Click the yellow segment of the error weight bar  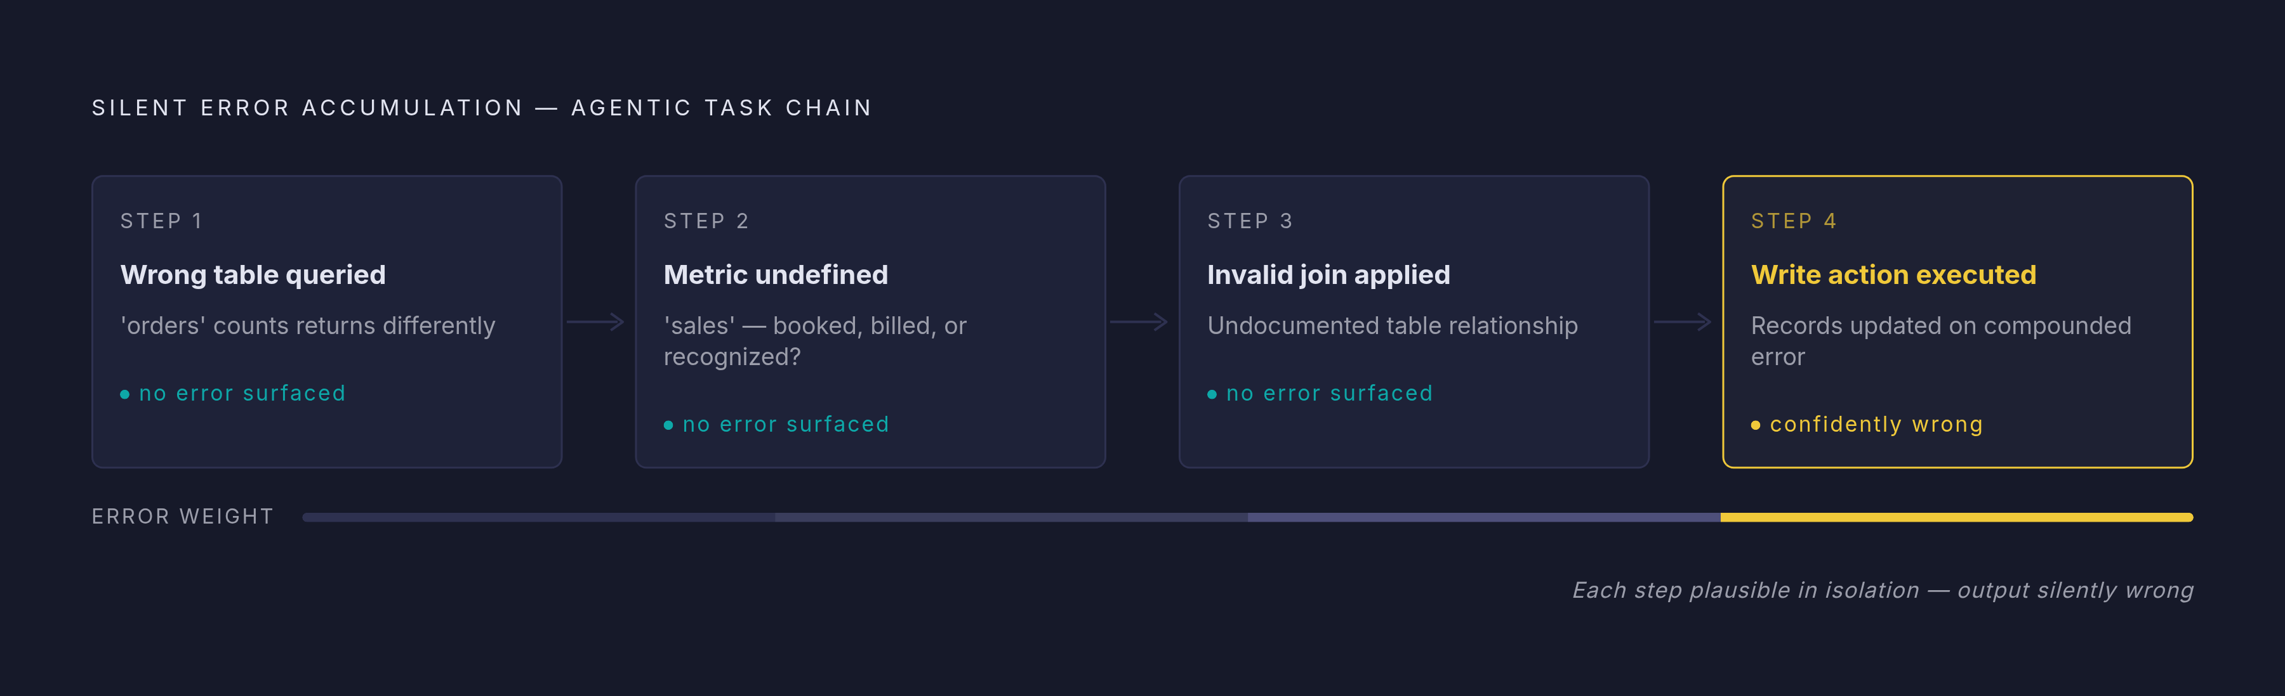coord(1957,517)
